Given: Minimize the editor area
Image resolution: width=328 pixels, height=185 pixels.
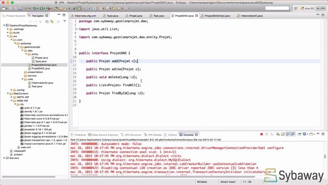Looking at the screenshot, I should [318, 15].
